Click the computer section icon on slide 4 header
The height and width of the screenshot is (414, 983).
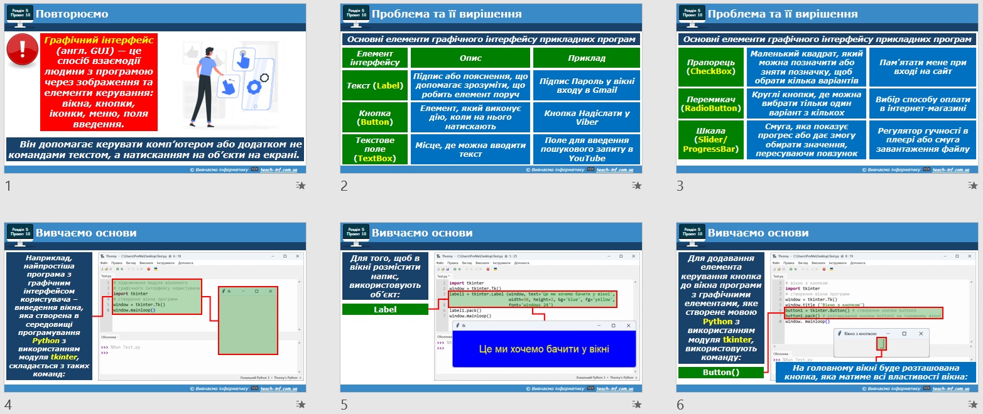click(20, 233)
